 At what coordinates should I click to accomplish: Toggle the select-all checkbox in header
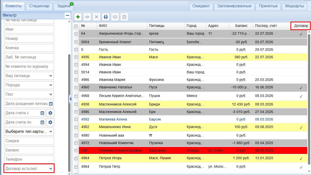coord(76,26)
